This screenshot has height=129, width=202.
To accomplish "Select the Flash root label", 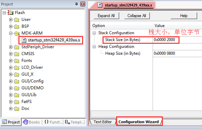I will [x=20, y=13].
